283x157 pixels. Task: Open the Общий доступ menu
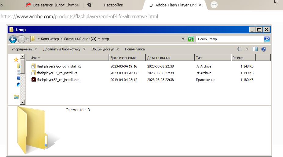coord(105,49)
